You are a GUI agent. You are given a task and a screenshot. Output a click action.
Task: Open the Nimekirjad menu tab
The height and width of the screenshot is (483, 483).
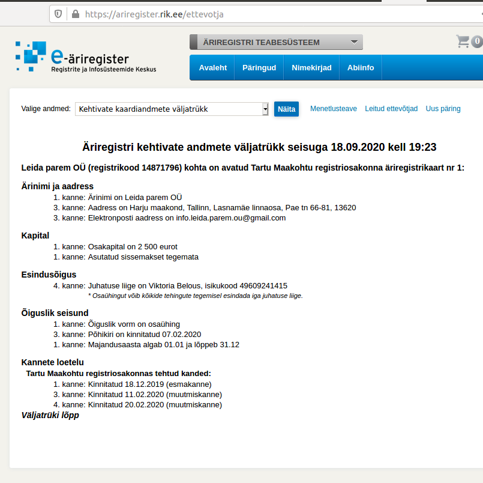[311, 67]
